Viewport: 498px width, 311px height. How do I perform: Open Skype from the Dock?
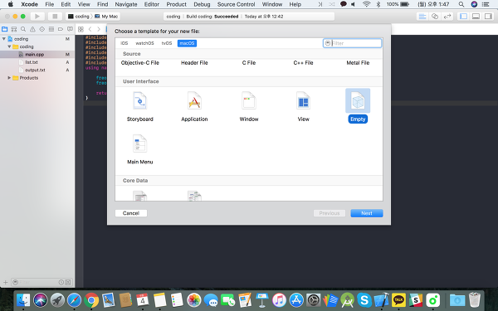pyautogui.click(x=364, y=300)
